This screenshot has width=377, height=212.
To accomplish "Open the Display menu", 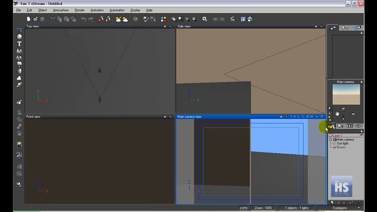I will pos(135,10).
